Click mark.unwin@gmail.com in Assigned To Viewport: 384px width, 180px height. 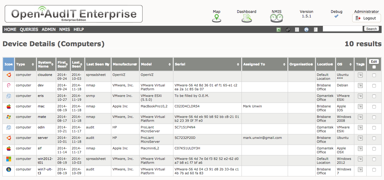(262, 138)
